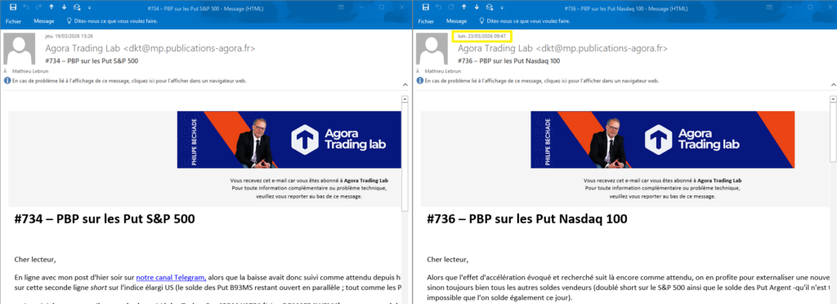The height and width of the screenshot is (304, 837).
Task: Click subject line '#736 – PBP sur les Put Nasdaq 100' in header
Action: [x=508, y=60]
